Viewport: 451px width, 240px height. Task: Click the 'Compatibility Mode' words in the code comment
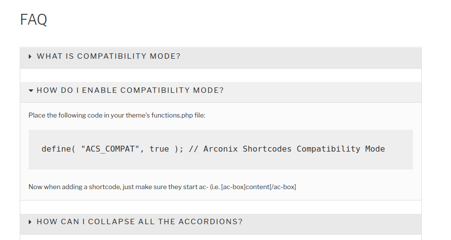(341, 149)
